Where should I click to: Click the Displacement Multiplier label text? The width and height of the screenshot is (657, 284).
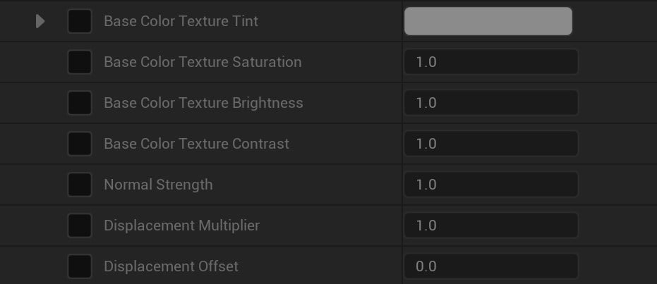181,226
